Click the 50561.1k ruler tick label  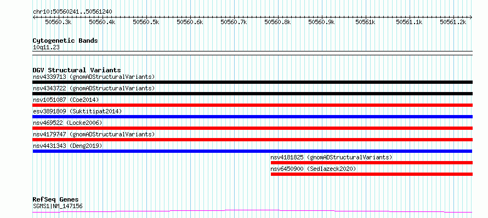(x=410, y=22)
